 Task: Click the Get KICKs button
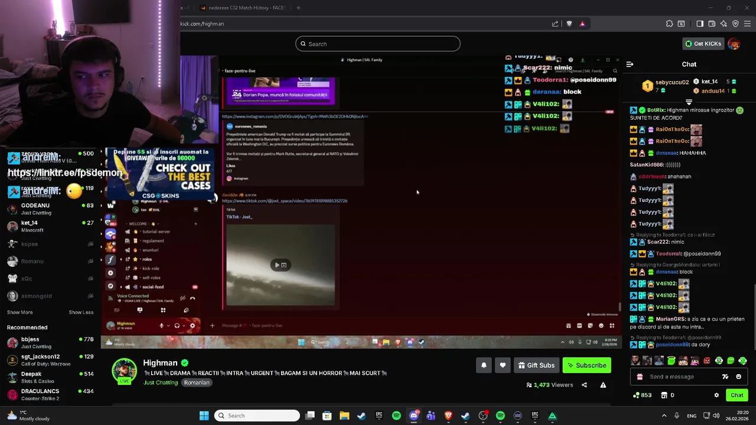(x=703, y=44)
